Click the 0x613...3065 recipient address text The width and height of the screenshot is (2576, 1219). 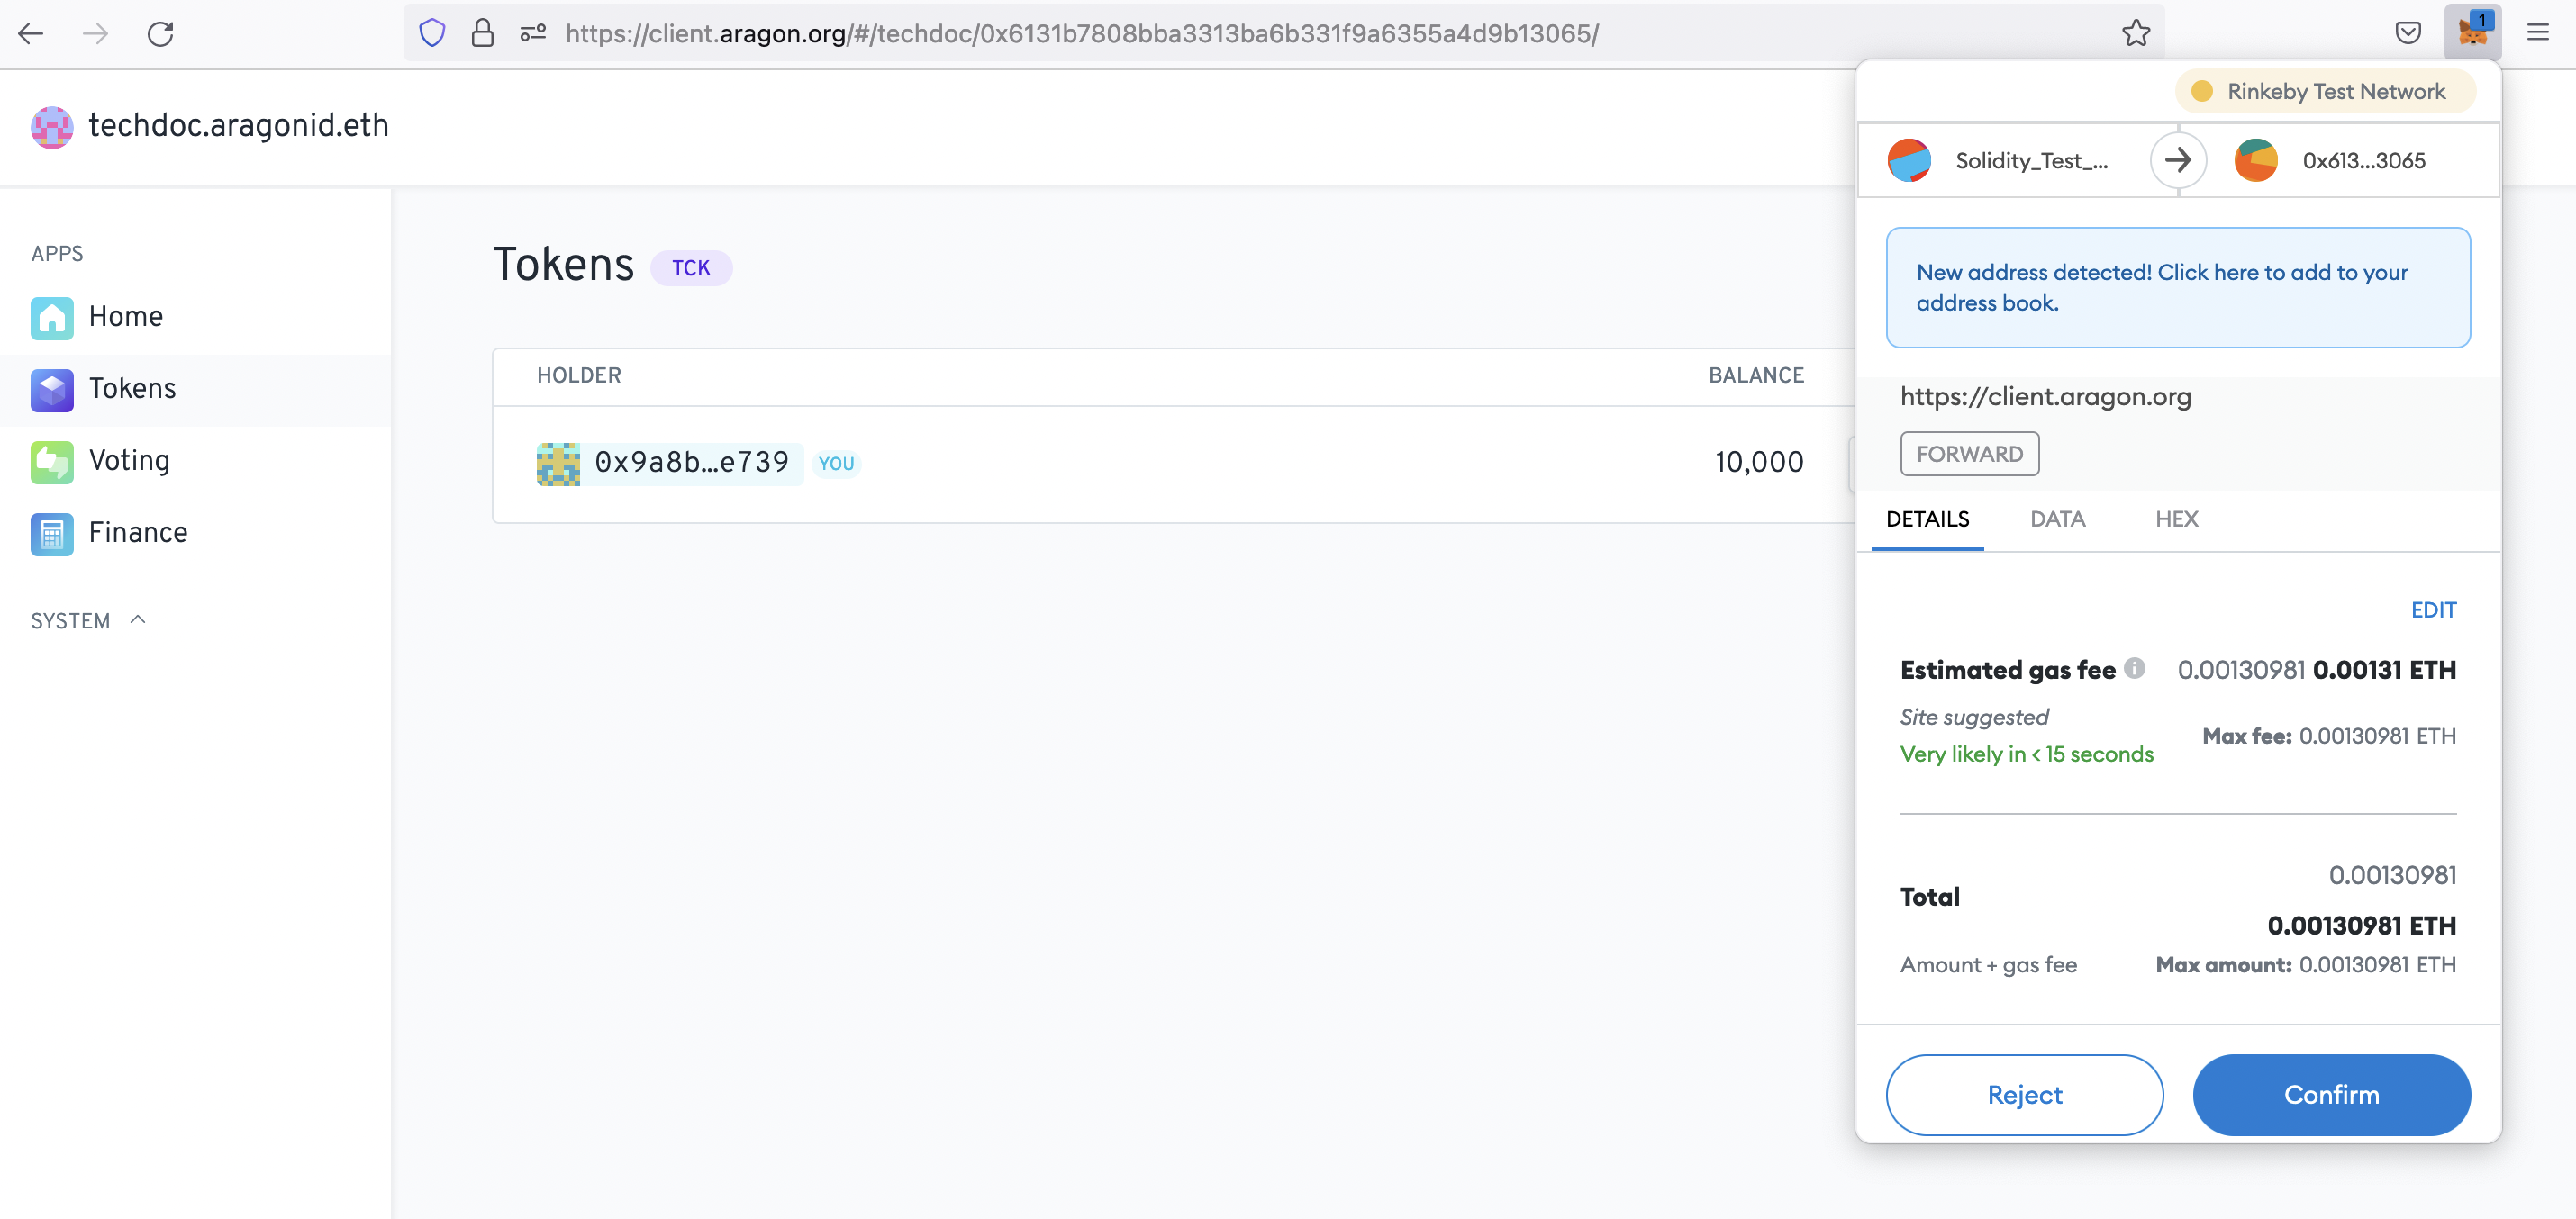click(2364, 161)
